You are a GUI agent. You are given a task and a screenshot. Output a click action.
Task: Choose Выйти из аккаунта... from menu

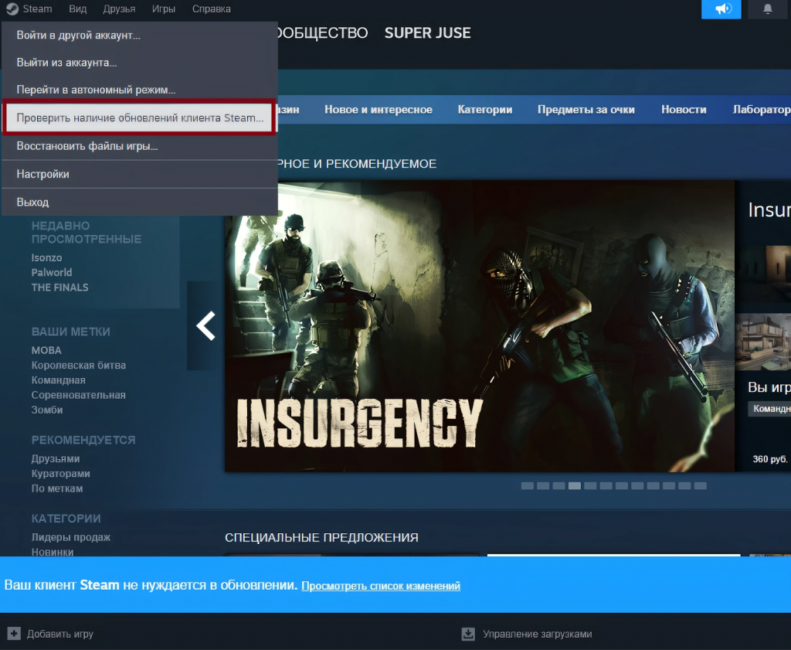pos(140,63)
